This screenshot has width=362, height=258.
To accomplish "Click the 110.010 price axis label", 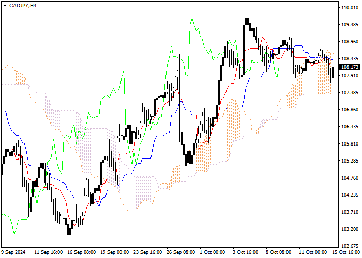I will (x=350, y=8).
